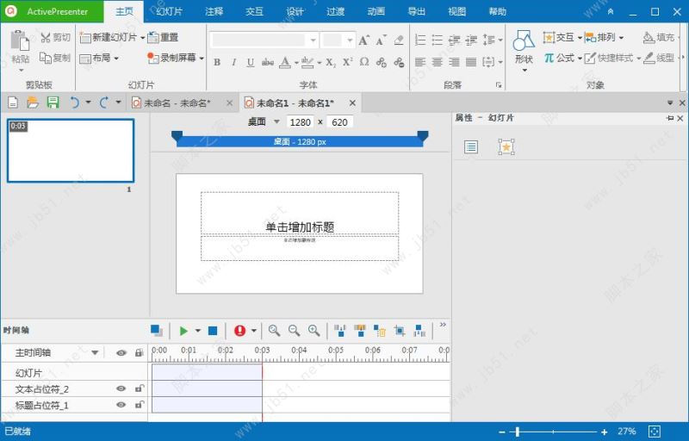
Task: Click the zoom plus button
Action: pyautogui.click(x=605, y=432)
